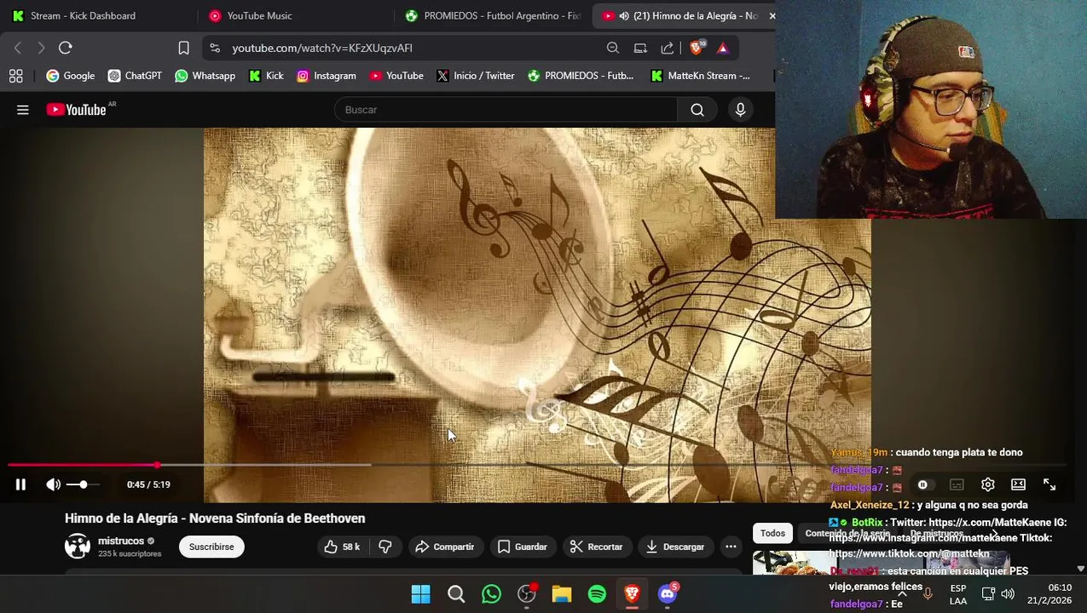Focus the YouTube Buscar search field
Screen dimensions: 1087x613
(x=506, y=110)
